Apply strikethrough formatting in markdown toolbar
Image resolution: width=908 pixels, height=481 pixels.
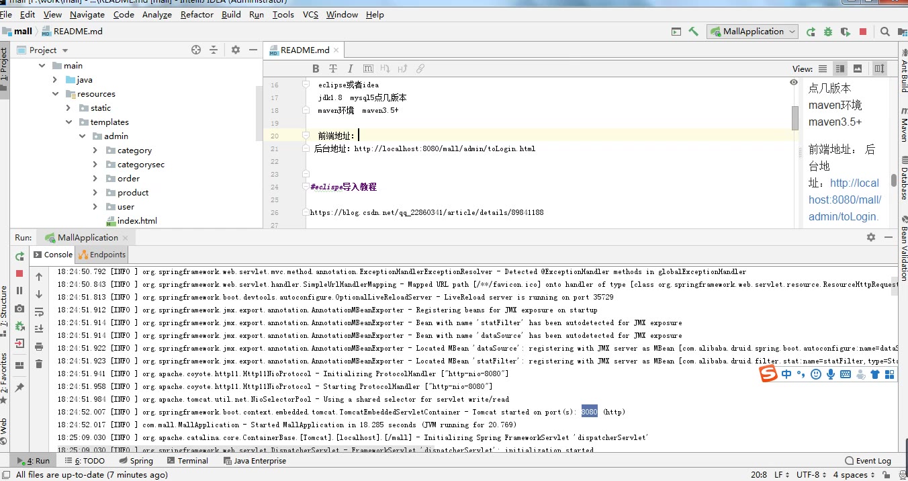click(333, 69)
